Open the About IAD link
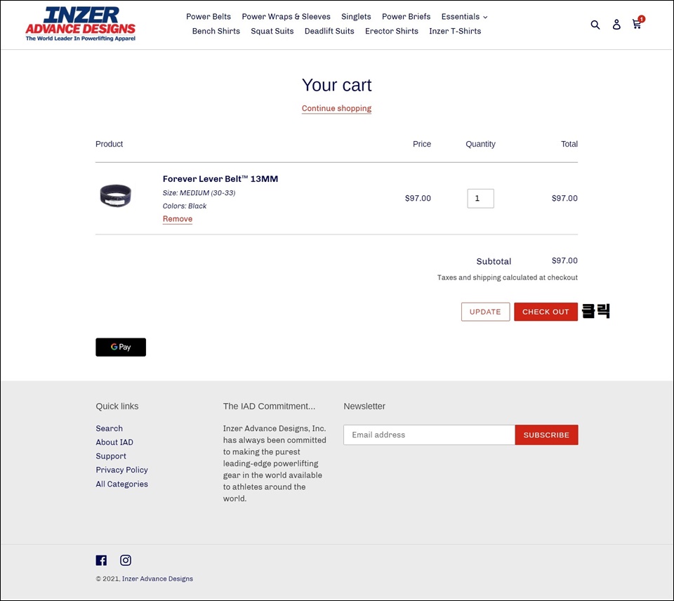This screenshot has height=601, width=674. click(x=114, y=442)
